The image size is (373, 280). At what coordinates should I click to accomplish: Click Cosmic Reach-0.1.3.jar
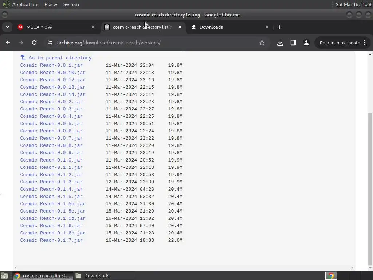click(51, 182)
